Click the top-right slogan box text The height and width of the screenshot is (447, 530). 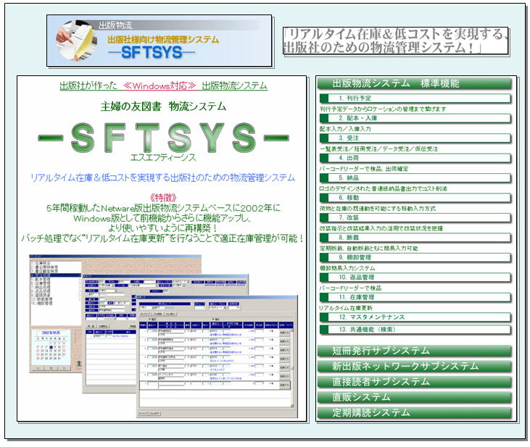pyautogui.click(x=395, y=41)
